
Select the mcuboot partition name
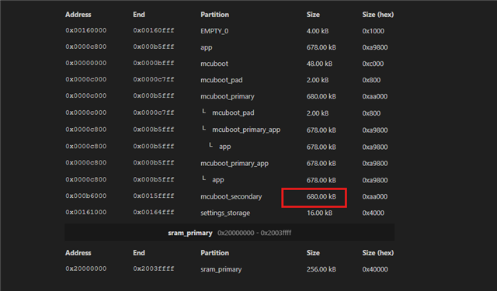[x=214, y=64]
